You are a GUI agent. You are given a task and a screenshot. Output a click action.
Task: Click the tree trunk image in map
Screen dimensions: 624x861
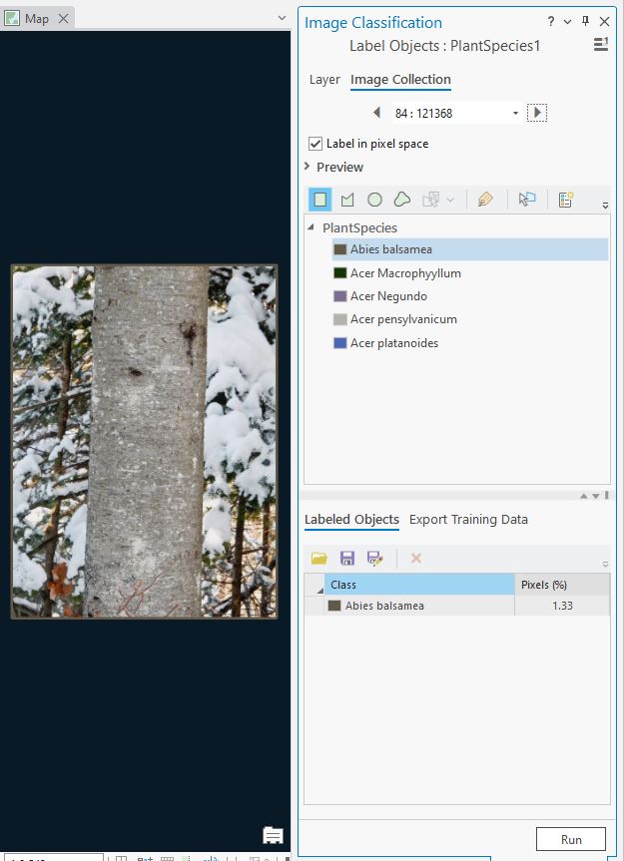145,442
